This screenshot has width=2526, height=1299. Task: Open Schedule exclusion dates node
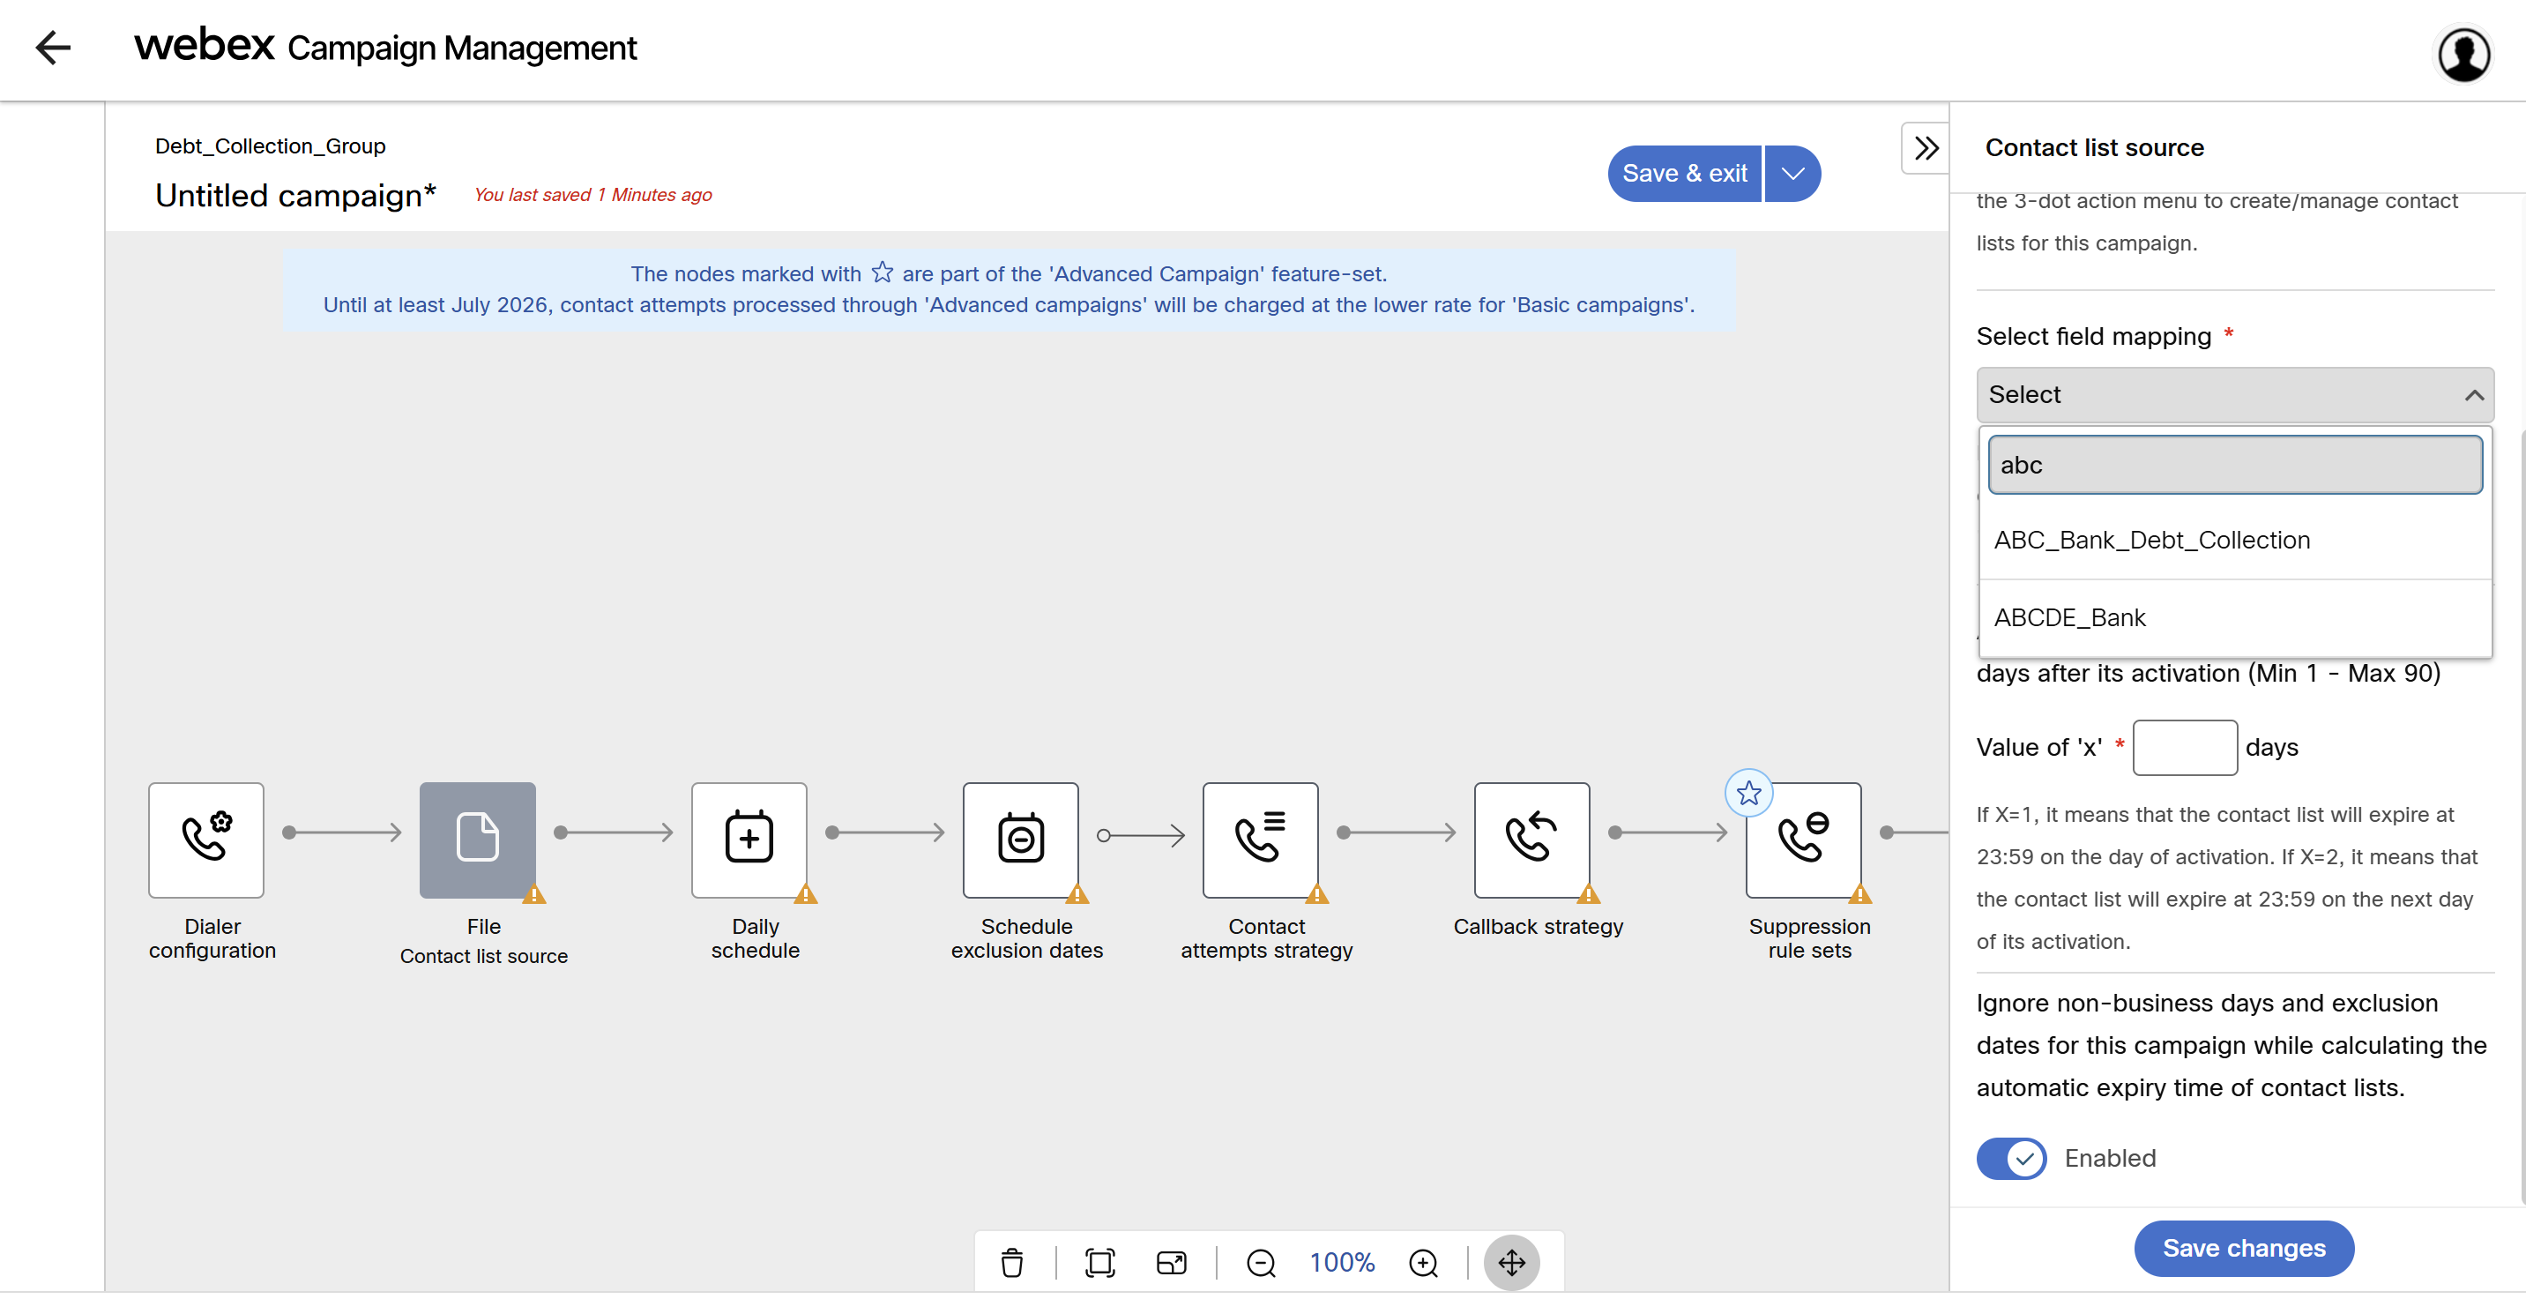[x=1020, y=839]
